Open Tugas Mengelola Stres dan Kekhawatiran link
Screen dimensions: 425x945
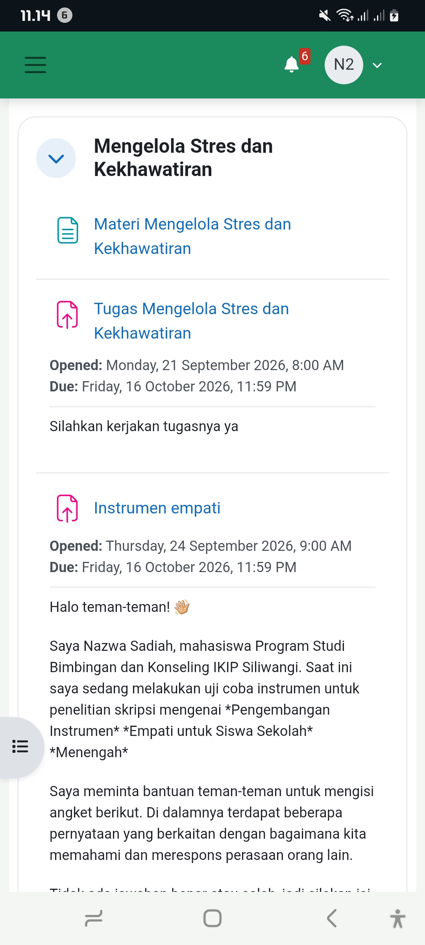coord(191,321)
